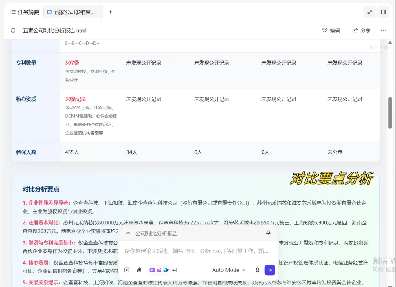Viewport: 396px width, 287px height.
Task: Click the slash command icon in chat box
Action: 127,270
